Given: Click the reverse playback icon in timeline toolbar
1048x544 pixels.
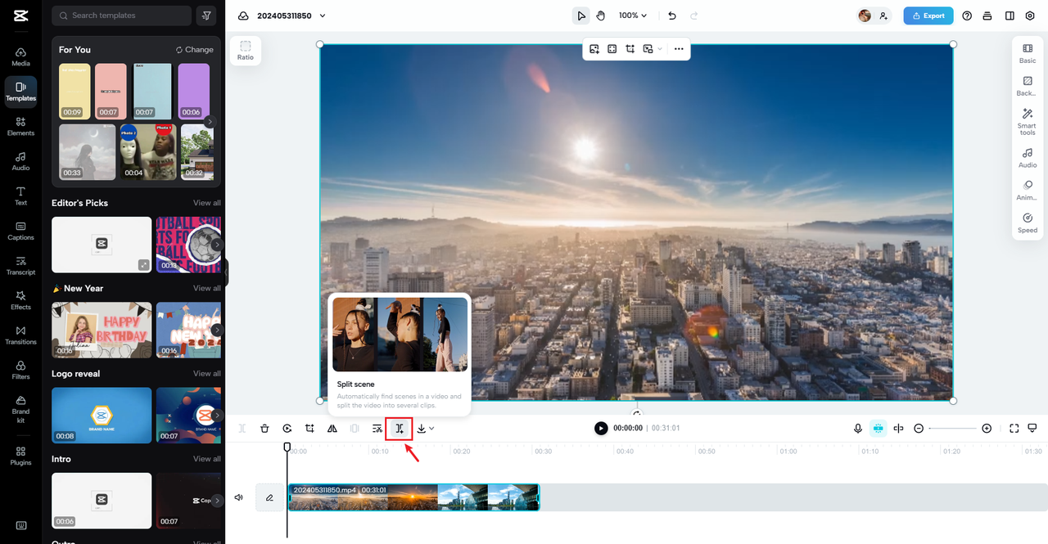Looking at the screenshot, I should click(287, 428).
